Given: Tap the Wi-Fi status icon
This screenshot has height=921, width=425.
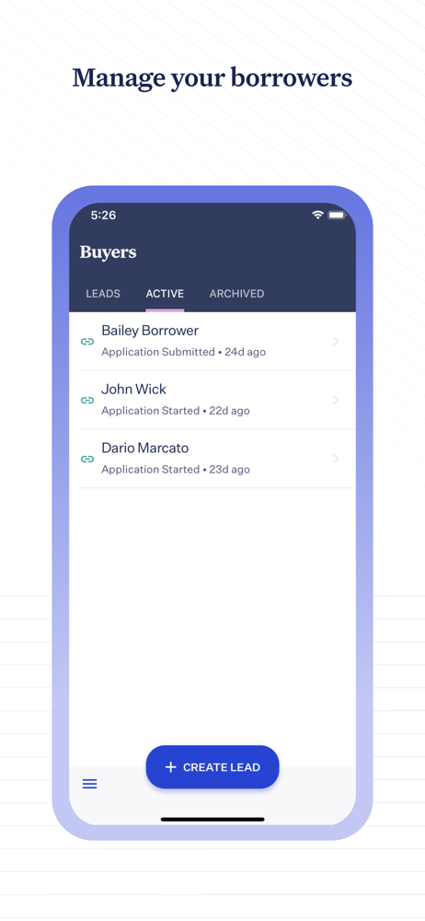Looking at the screenshot, I should 317,215.
